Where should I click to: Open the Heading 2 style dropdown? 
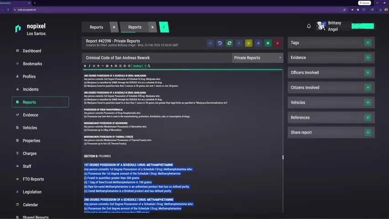point(139,66)
